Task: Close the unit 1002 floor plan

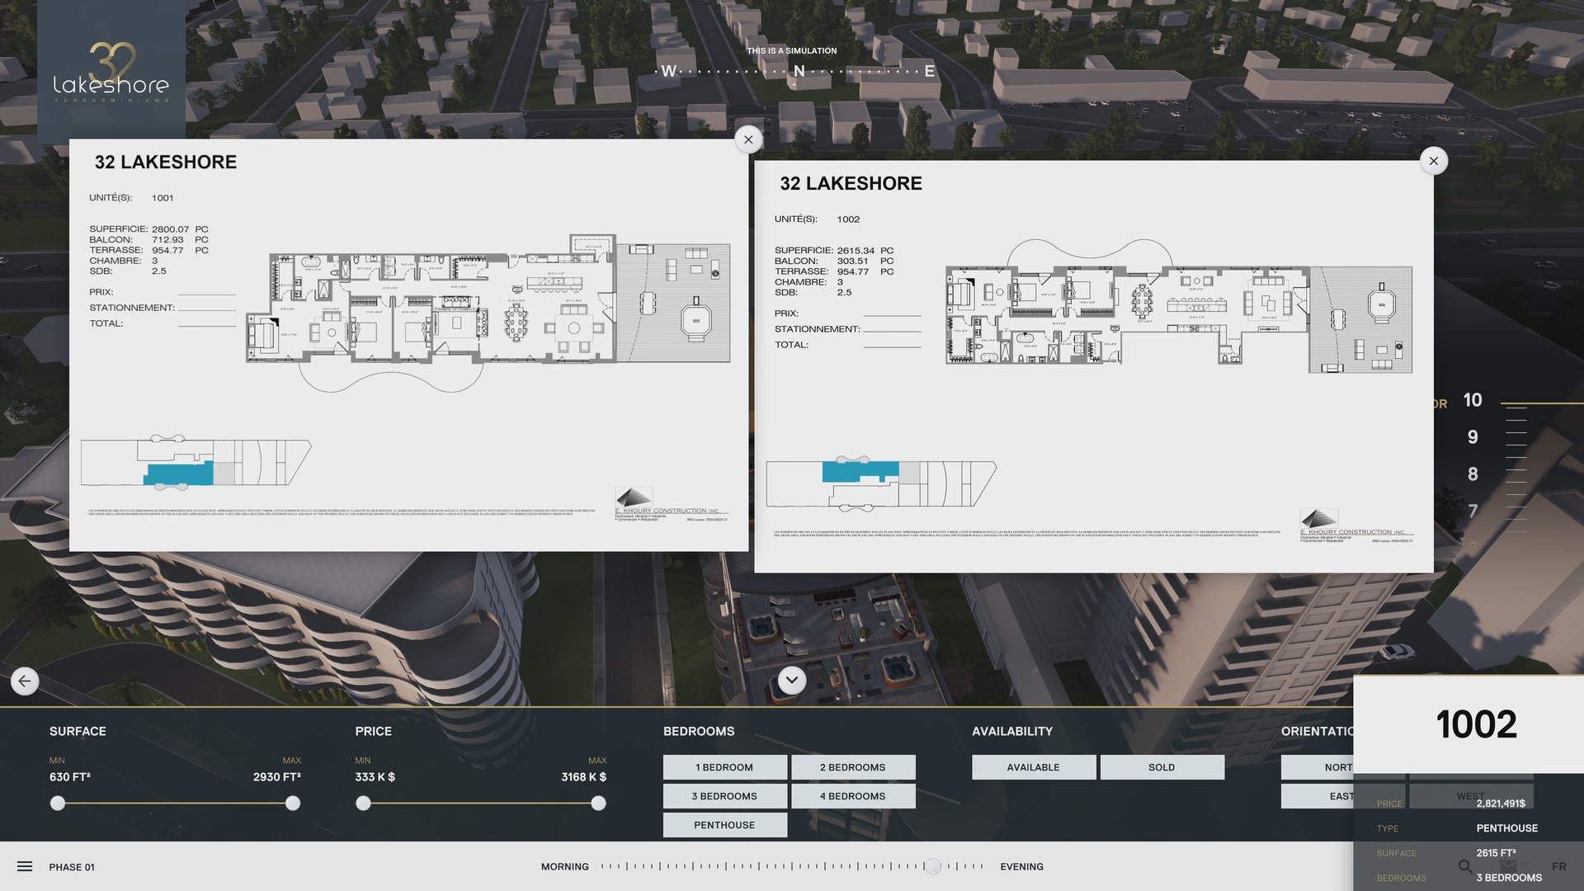Action: tap(1434, 161)
